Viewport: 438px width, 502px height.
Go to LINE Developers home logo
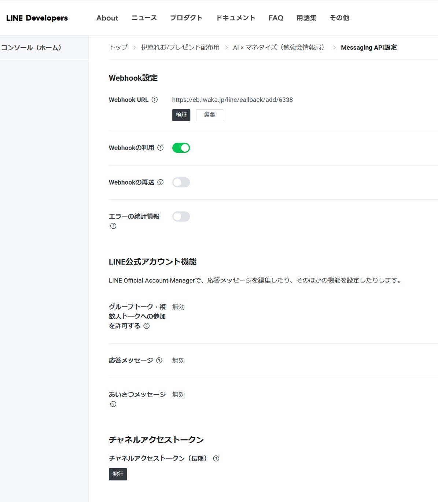(37, 18)
